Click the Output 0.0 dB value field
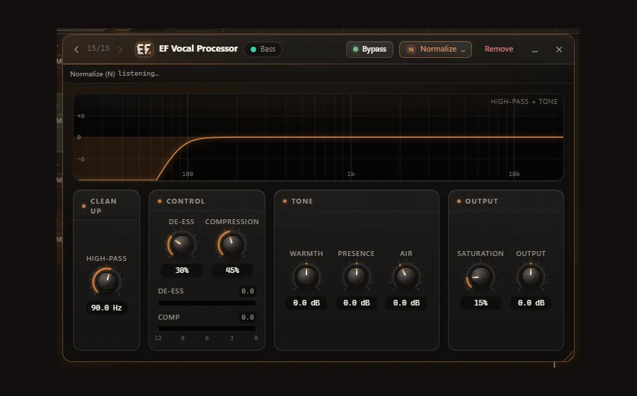 pyautogui.click(x=531, y=303)
